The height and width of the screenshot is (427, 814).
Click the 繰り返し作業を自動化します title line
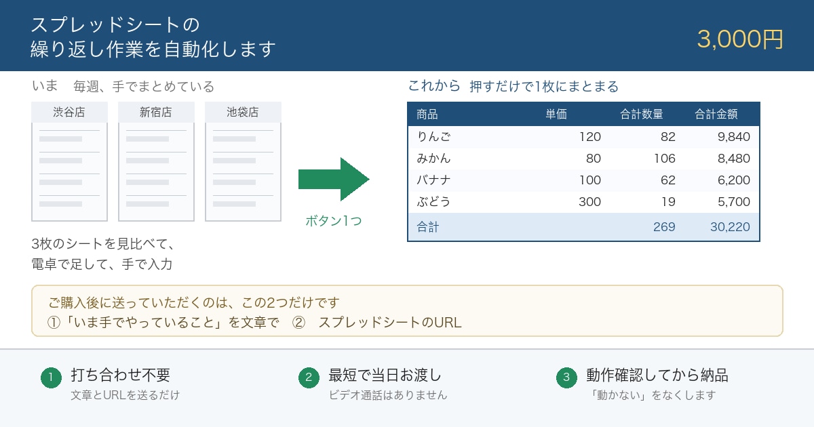(x=153, y=49)
